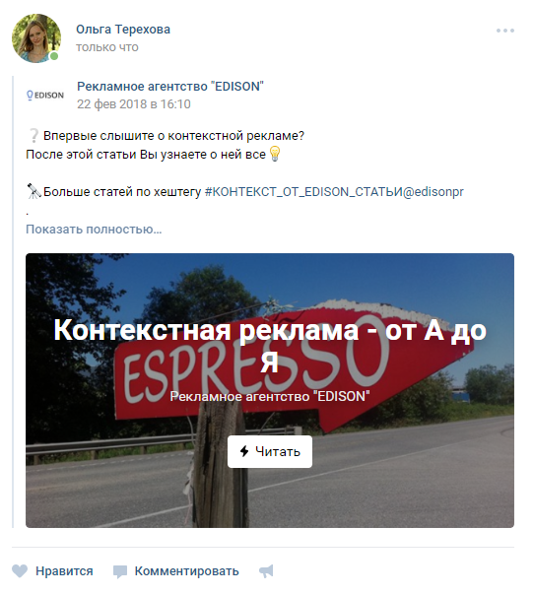The width and height of the screenshot is (533, 595).
Task: Open Рекламное агентство "EDISON" group link
Action: pos(170,87)
